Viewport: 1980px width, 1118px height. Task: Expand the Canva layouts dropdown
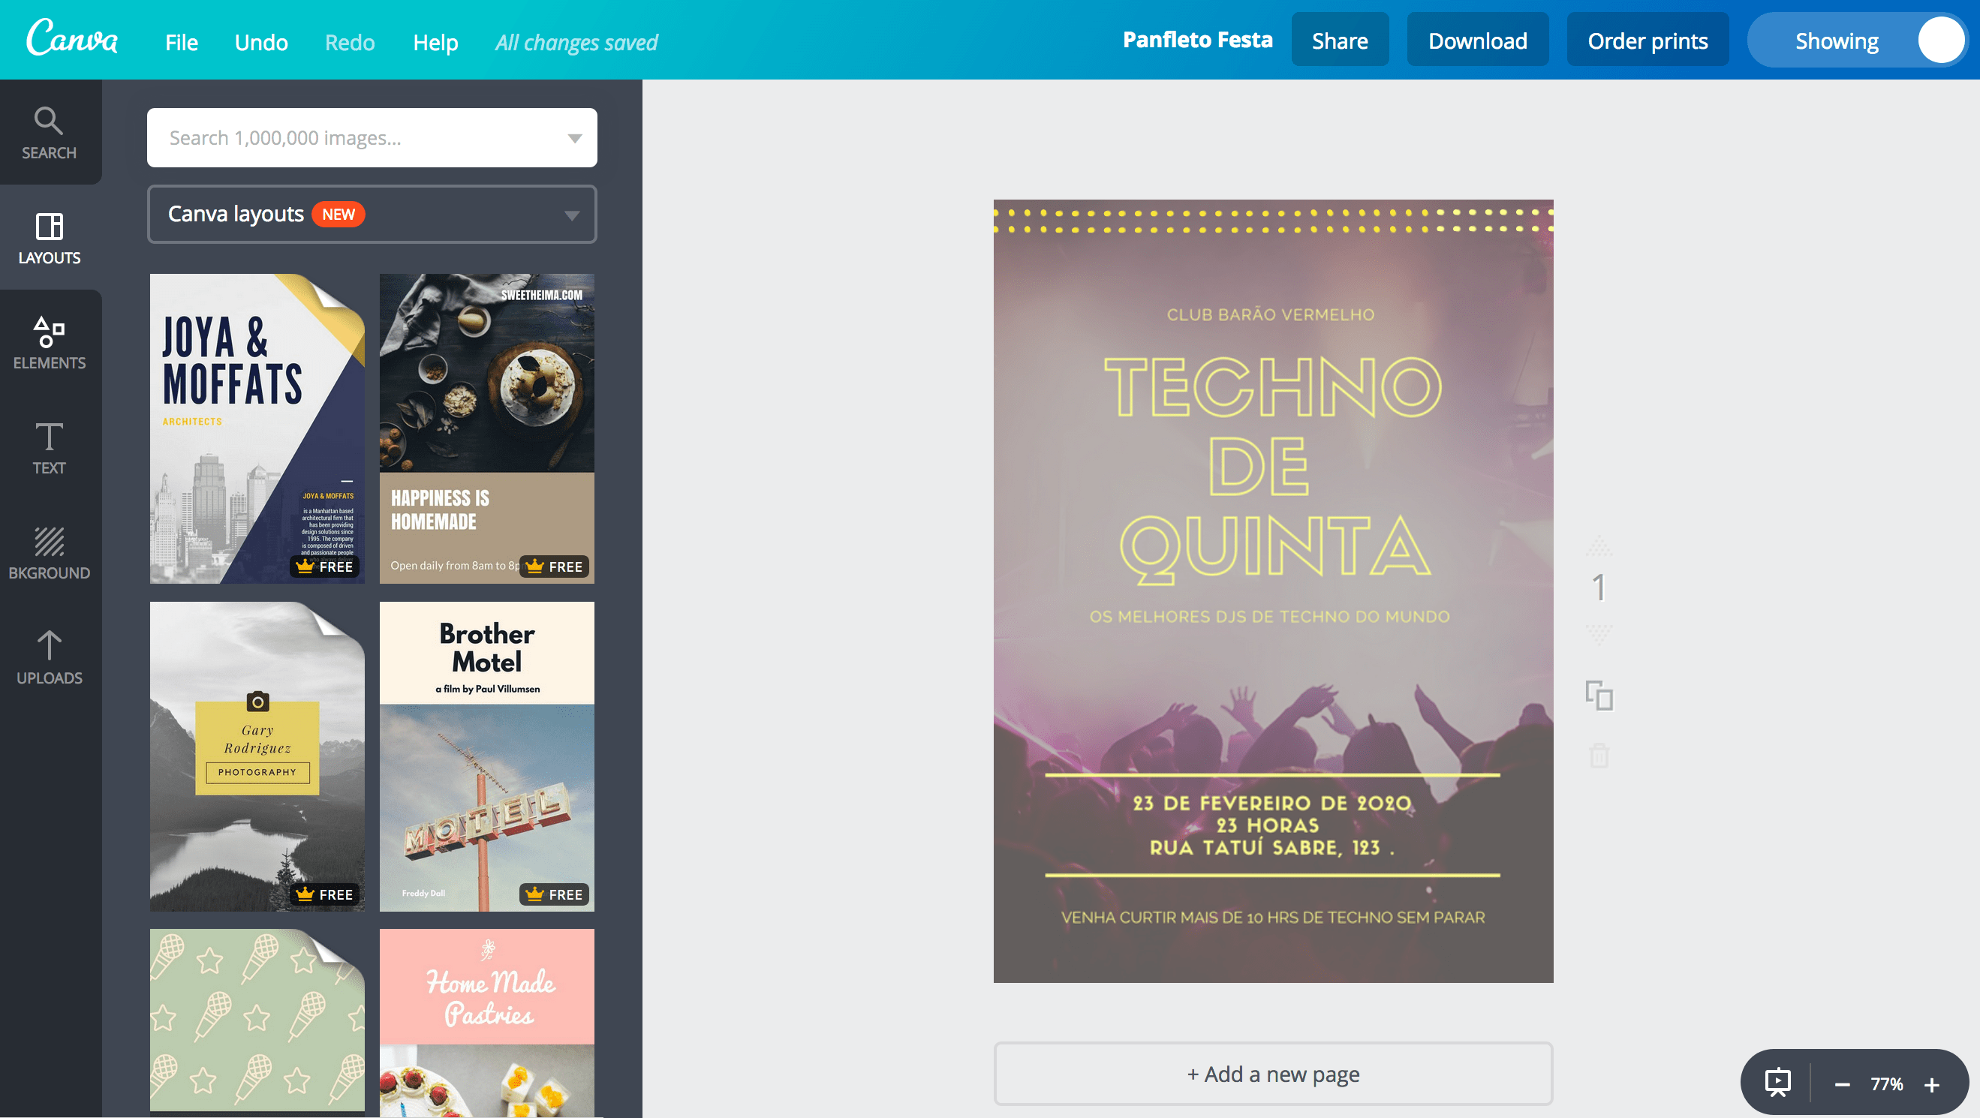click(x=372, y=215)
